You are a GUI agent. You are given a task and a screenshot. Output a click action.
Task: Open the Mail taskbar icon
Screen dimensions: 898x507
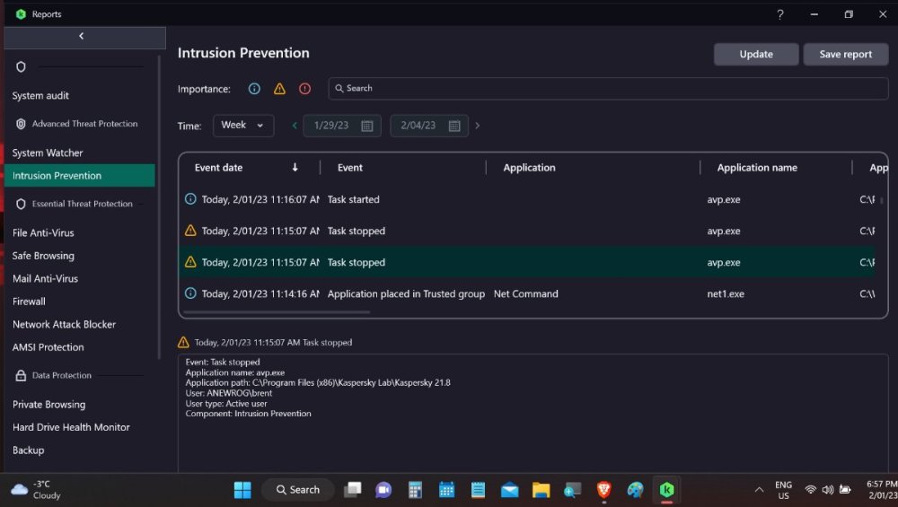coord(509,490)
